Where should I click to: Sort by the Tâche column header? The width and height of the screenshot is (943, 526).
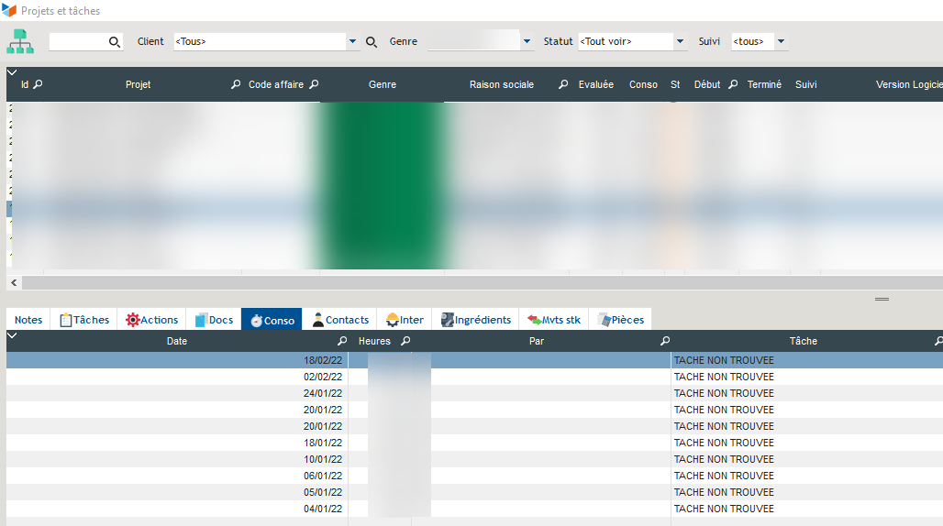pyautogui.click(x=803, y=341)
